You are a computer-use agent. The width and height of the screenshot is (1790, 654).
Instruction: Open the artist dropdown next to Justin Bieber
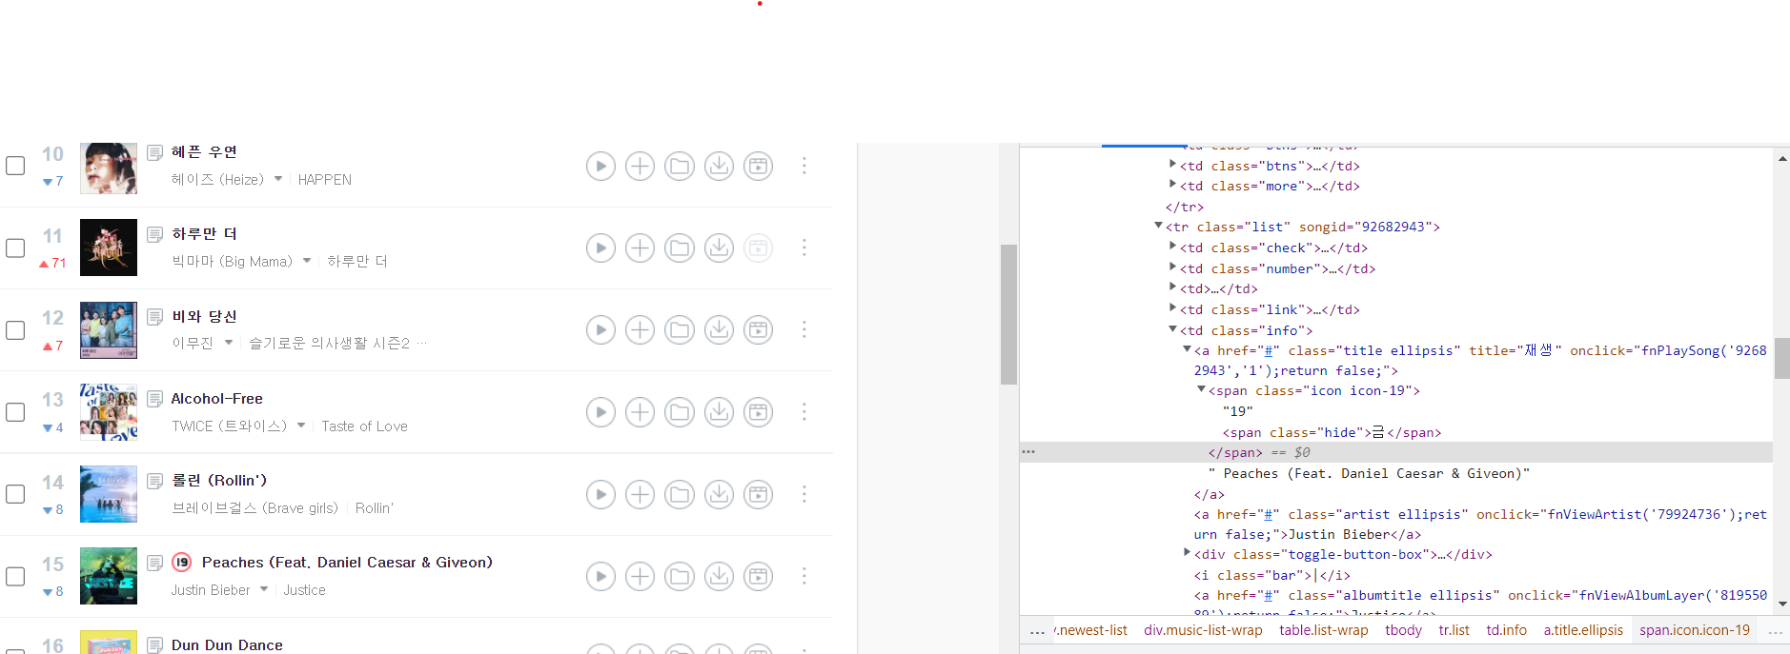[264, 589]
